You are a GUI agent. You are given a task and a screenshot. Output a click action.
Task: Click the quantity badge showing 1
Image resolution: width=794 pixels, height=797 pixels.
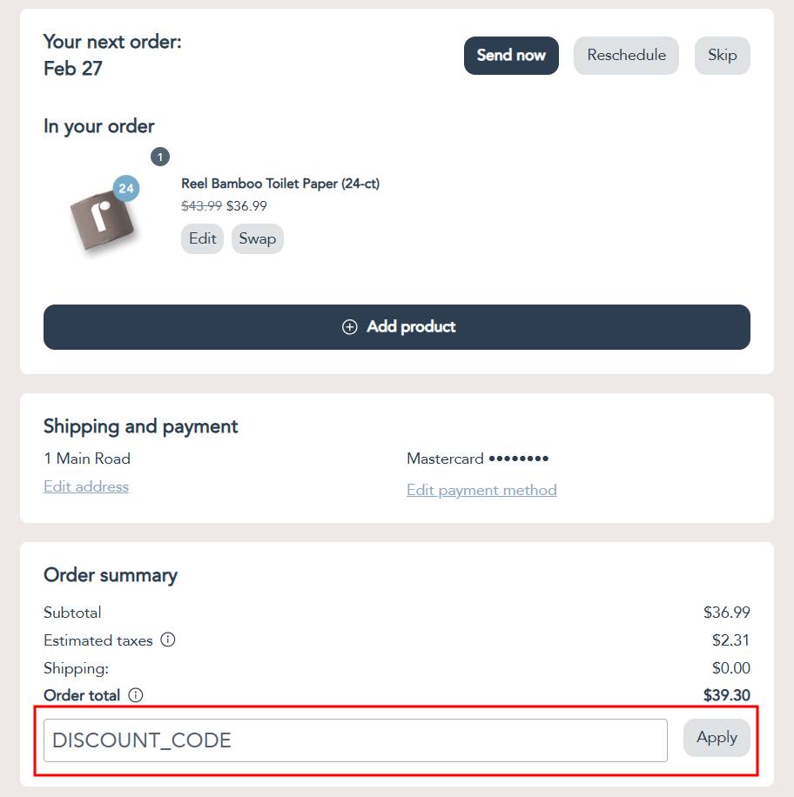coord(160,157)
